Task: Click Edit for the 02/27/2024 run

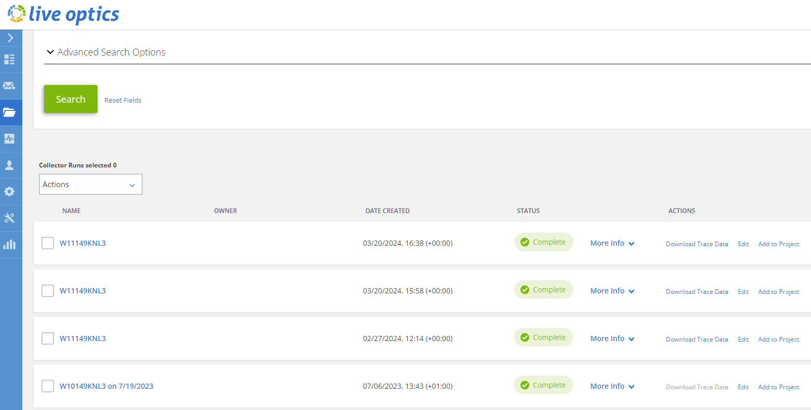Action: tap(743, 339)
